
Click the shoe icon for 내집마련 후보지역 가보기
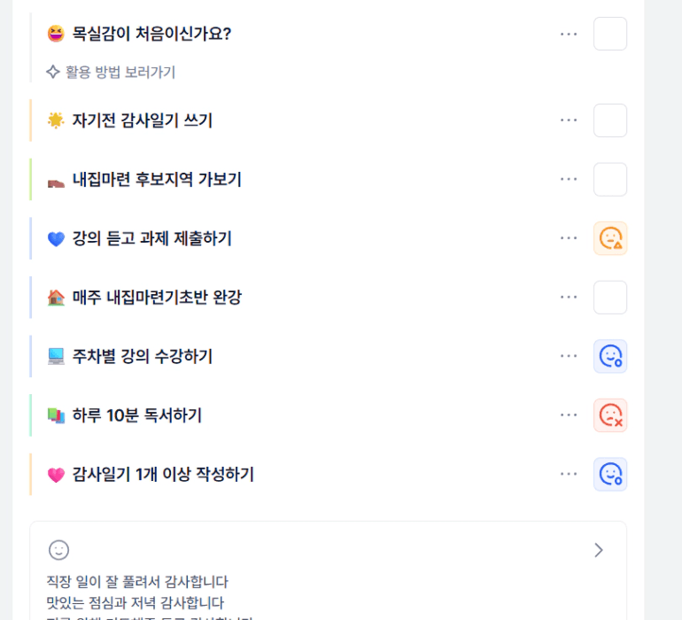tap(57, 180)
